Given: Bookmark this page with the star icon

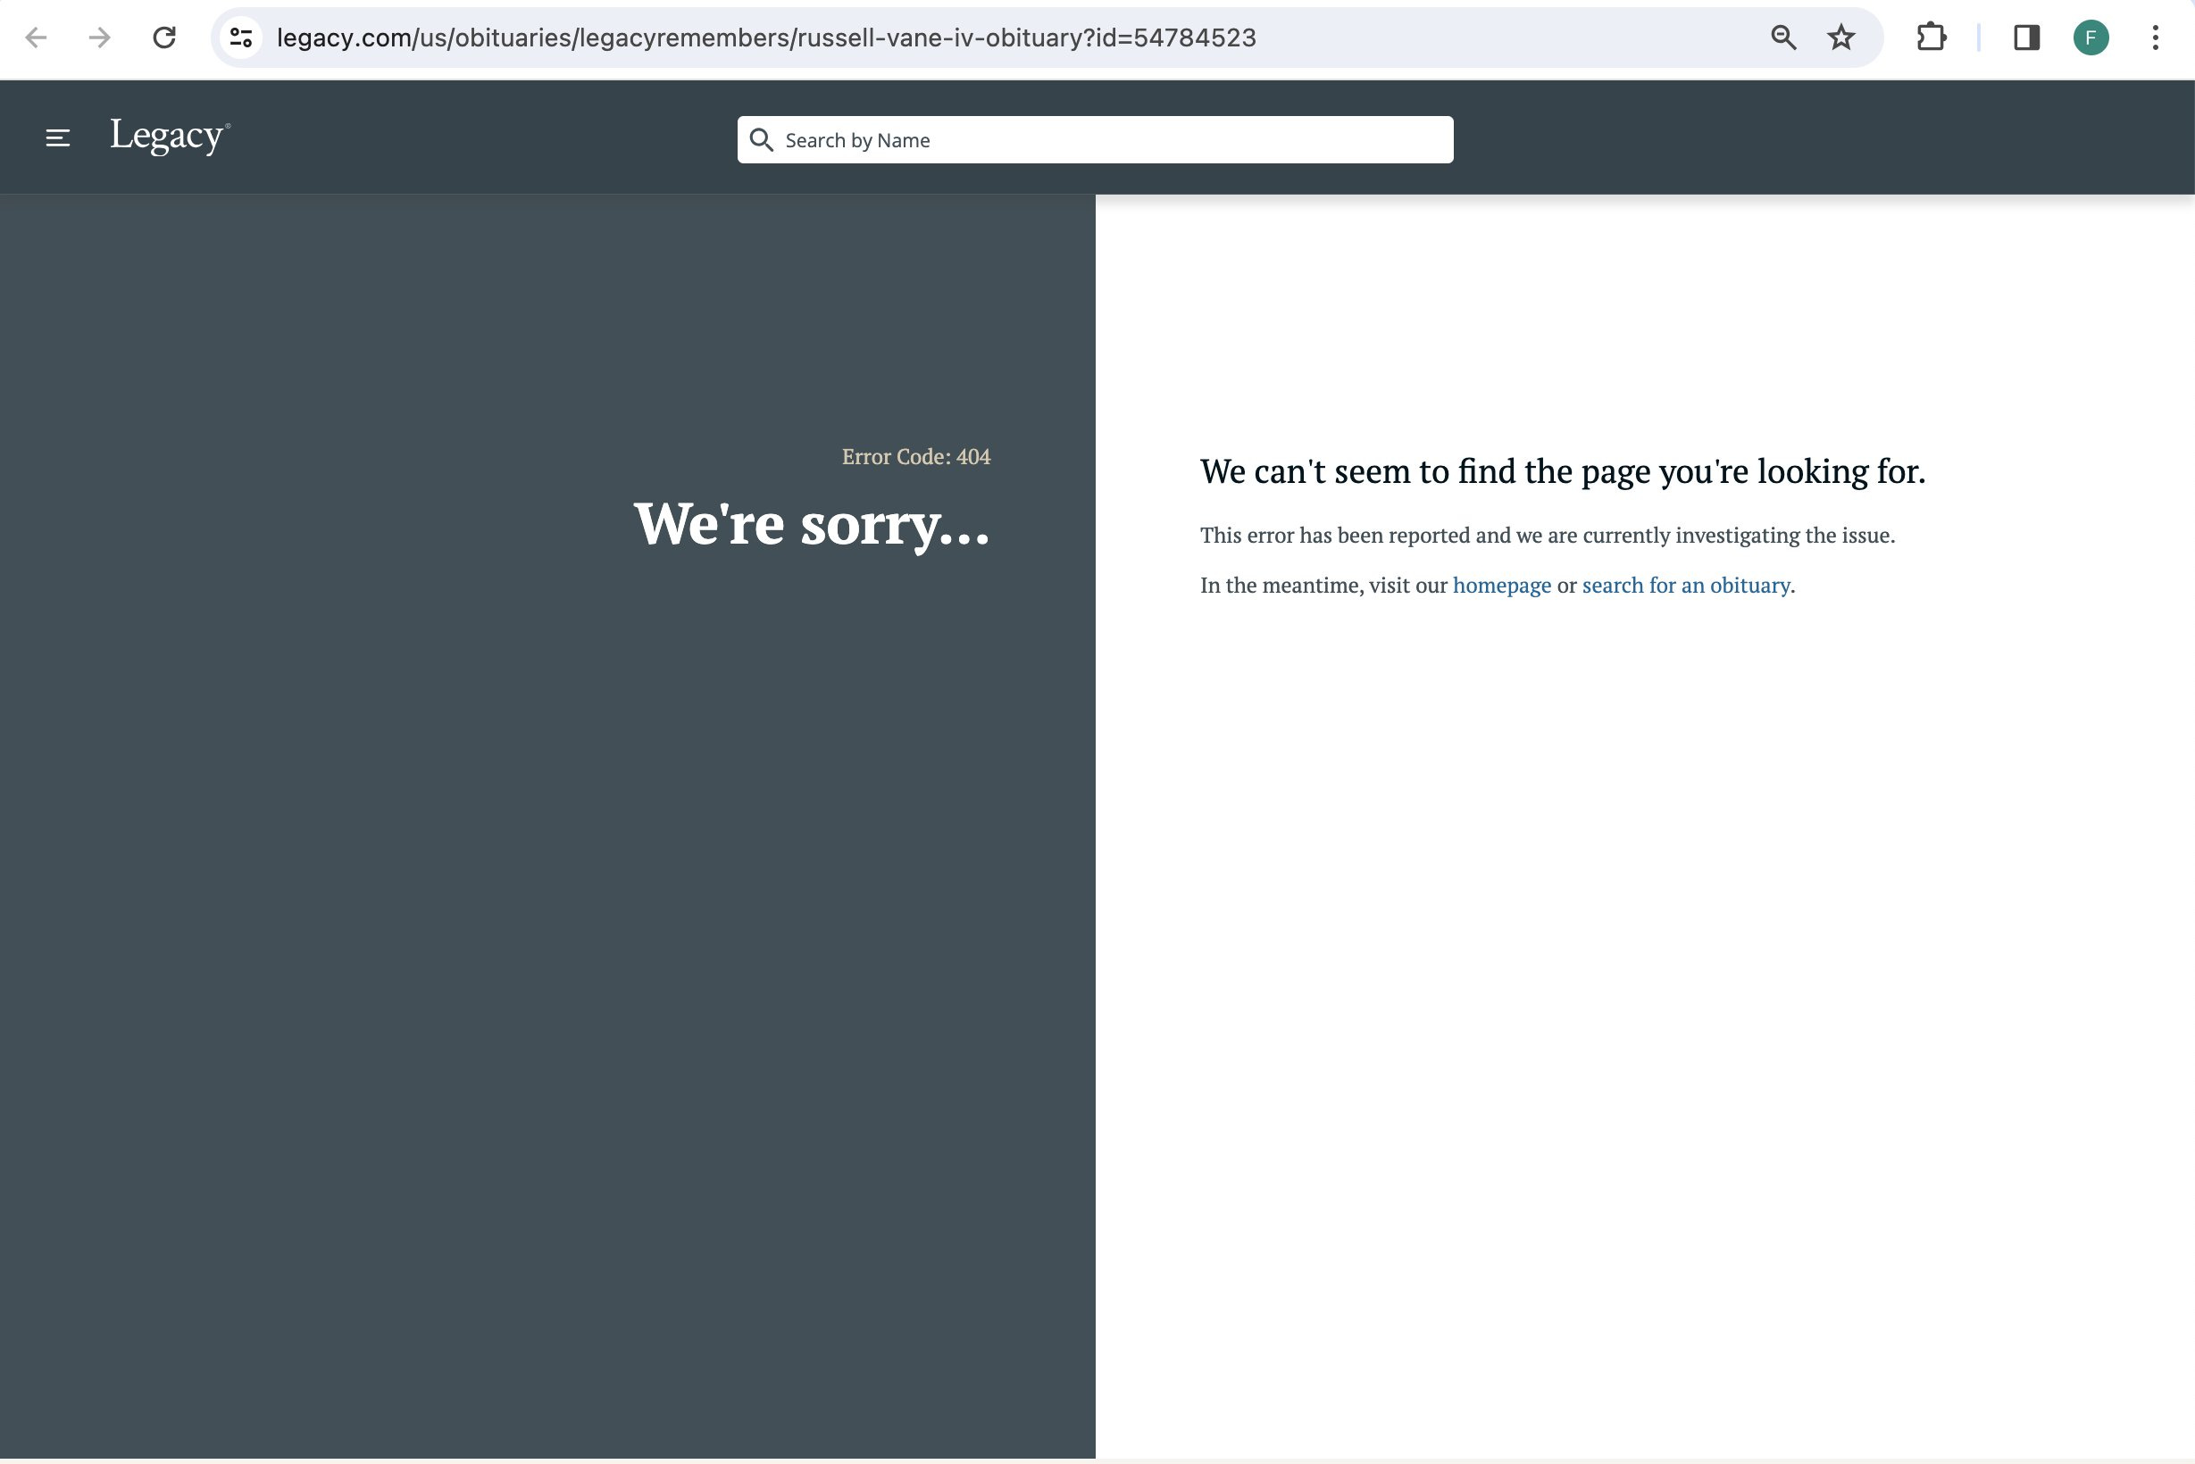Looking at the screenshot, I should (x=1840, y=37).
